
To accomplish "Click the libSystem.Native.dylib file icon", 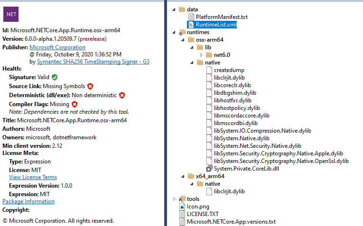I will [x=209, y=138].
